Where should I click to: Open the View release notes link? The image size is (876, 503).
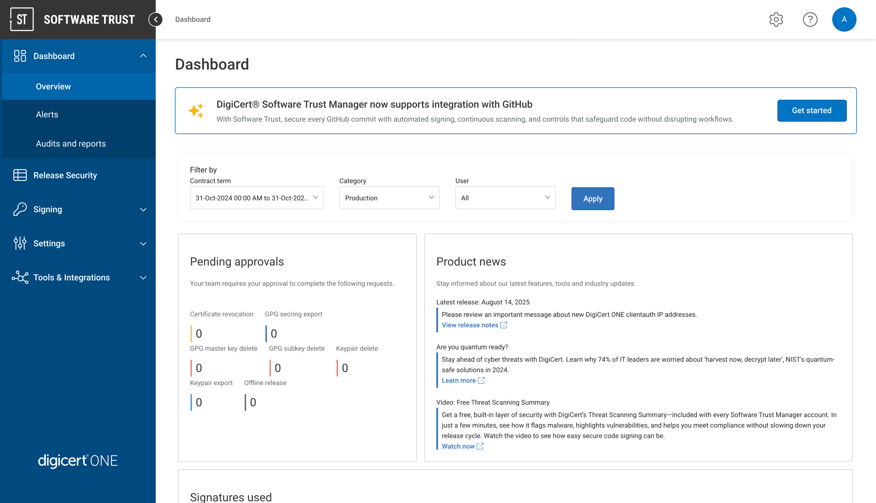pos(470,325)
